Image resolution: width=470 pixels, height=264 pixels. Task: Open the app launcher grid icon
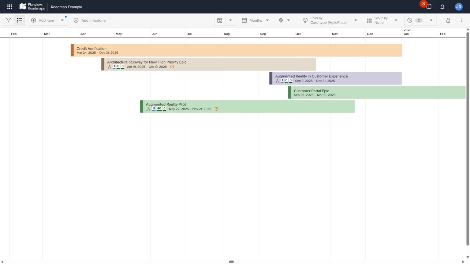(9, 7)
